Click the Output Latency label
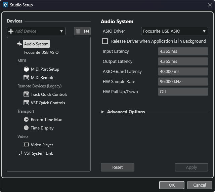The height and width of the screenshot is (192, 215). click(118, 61)
